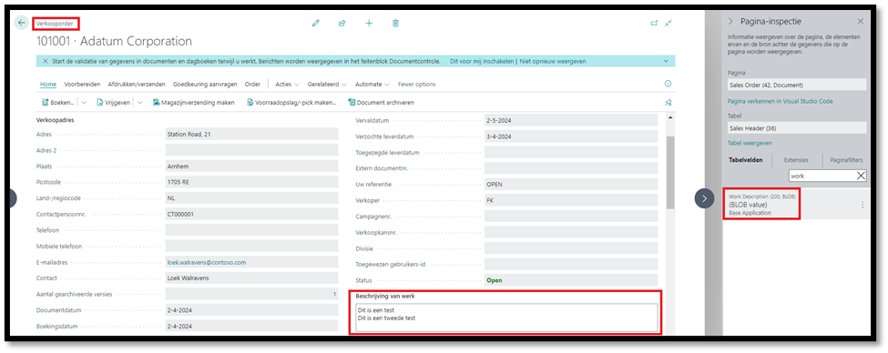Click the round right-arrow panel button
The width and height of the screenshot is (888, 353).
pyautogui.click(x=704, y=198)
